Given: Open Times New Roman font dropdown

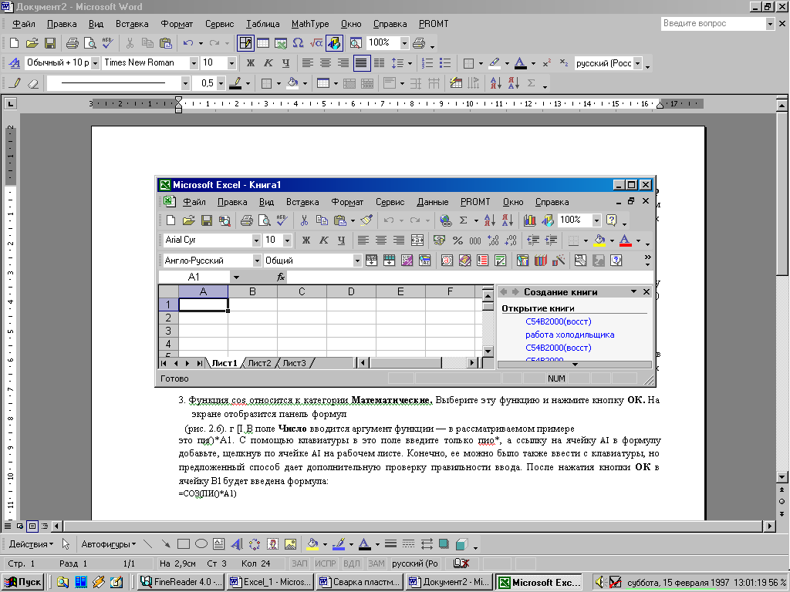Looking at the screenshot, I should click(x=194, y=63).
